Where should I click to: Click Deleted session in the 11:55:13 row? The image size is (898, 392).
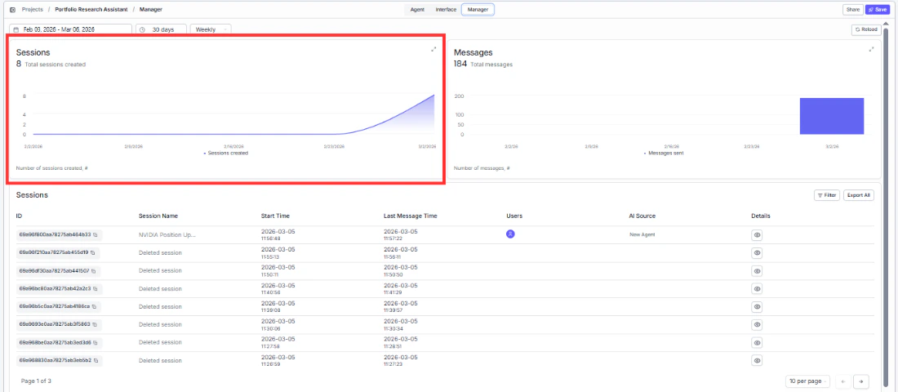click(x=160, y=252)
